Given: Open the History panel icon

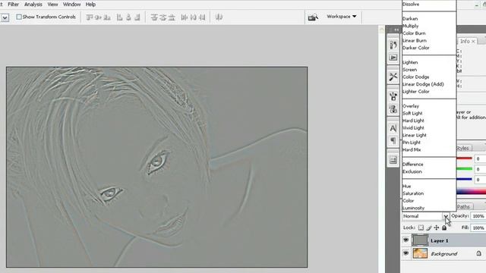Looking at the screenshot, I should [x=393, y=45].
